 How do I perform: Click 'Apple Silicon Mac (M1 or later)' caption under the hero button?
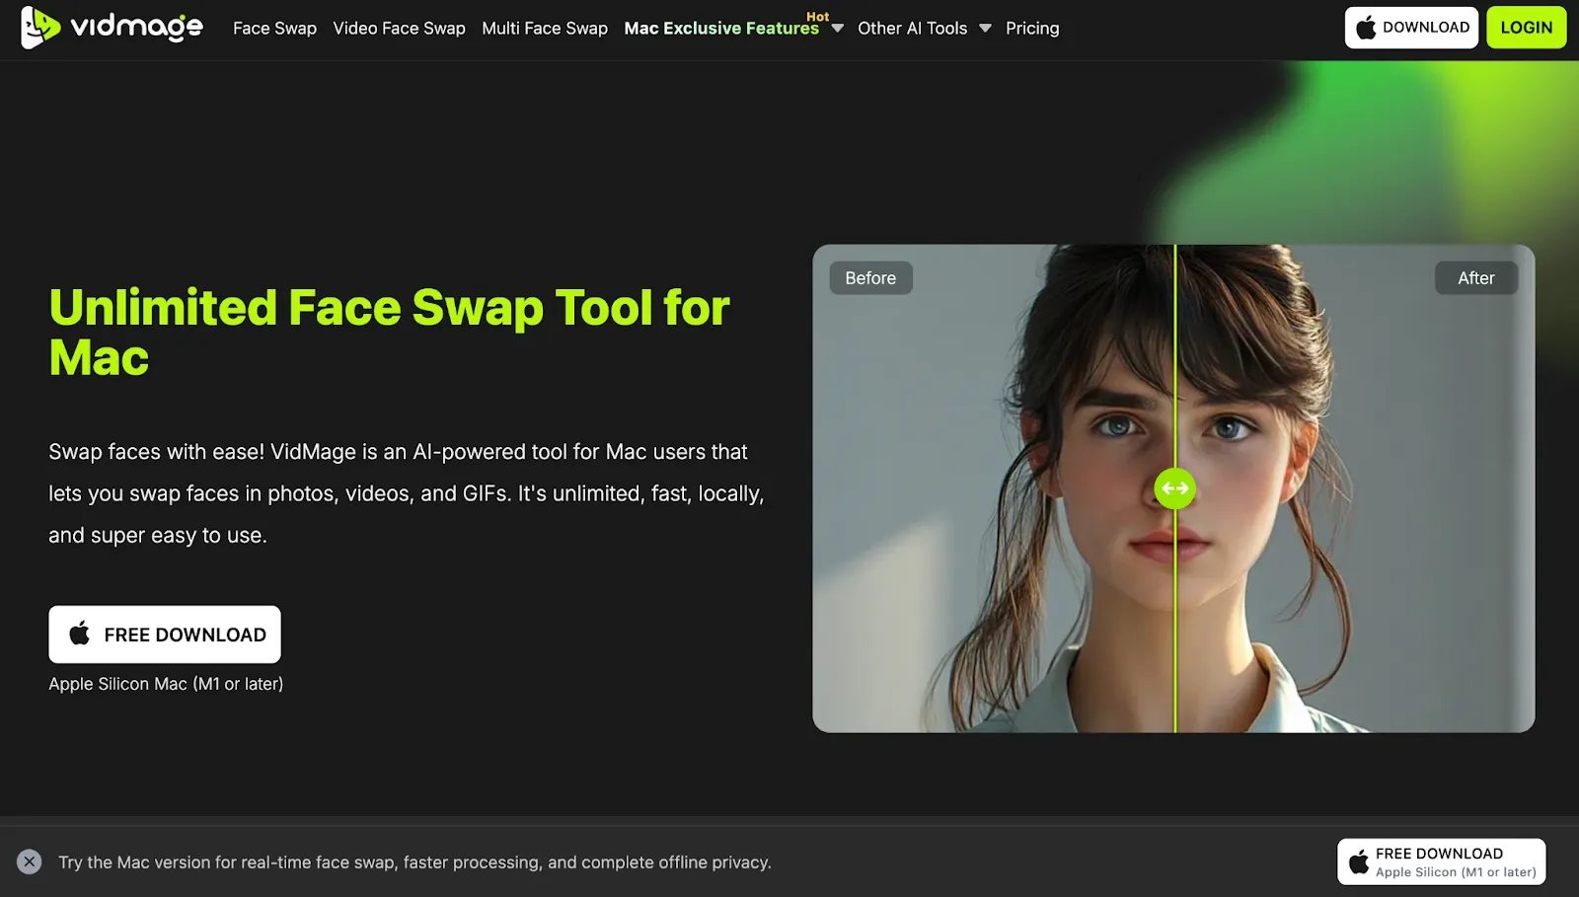[166, 684]
